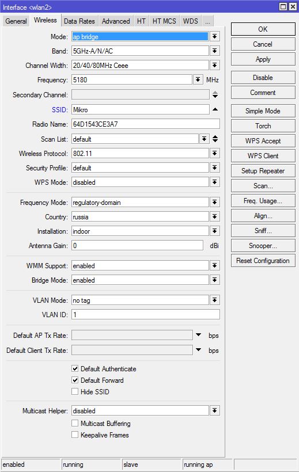Expand the Channel Width dropdown
The height and width of the screenshot is (472, 299).
pyautogui.click(x=215, y=65)
